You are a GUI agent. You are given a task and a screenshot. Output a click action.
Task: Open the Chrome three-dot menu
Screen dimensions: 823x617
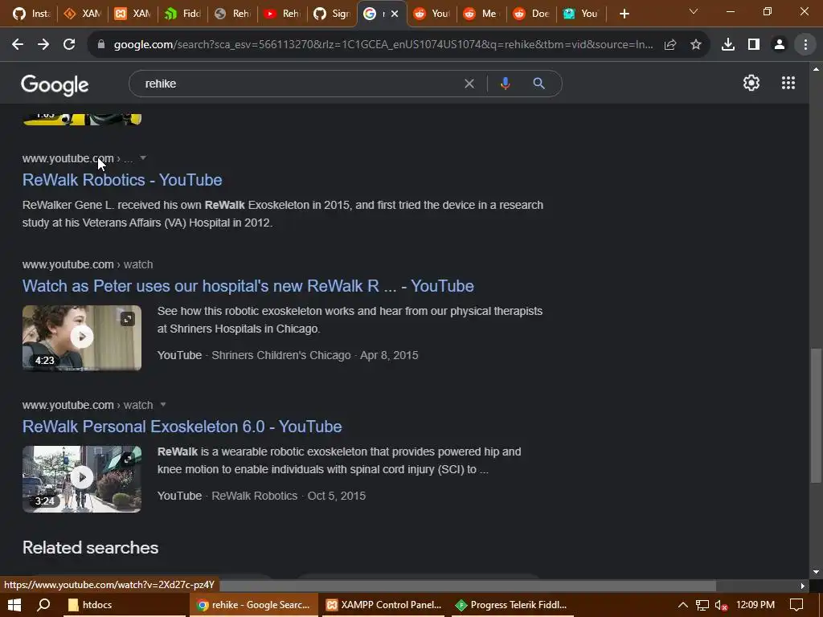coord(805,45)
